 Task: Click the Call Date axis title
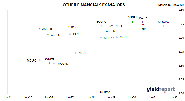click(x=104, y=92)
